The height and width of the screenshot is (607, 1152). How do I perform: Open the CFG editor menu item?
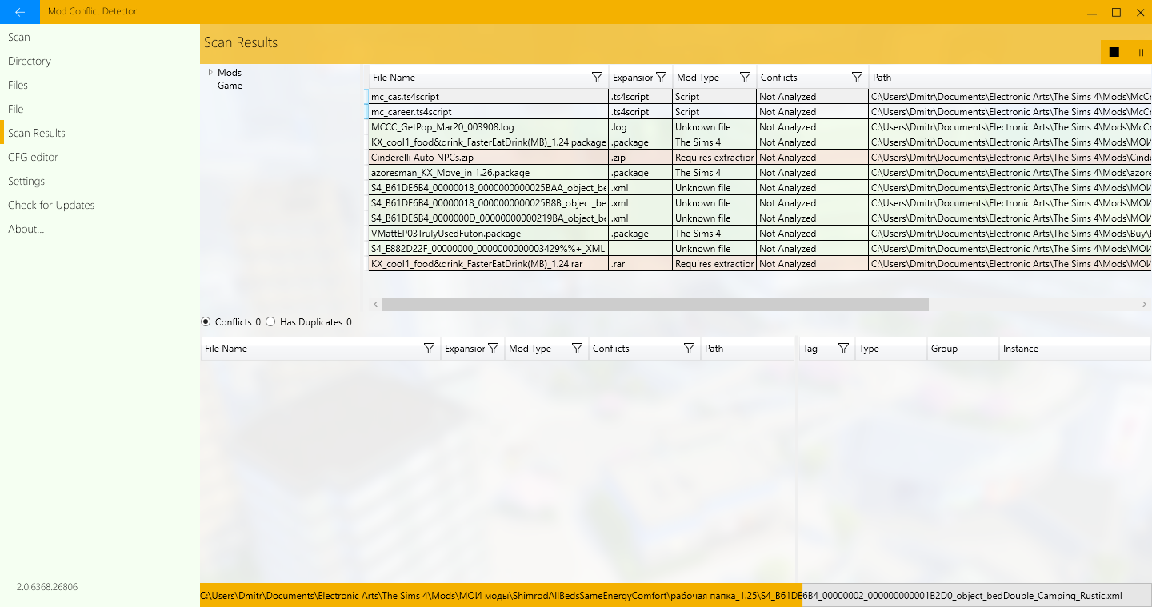(33, 157)
